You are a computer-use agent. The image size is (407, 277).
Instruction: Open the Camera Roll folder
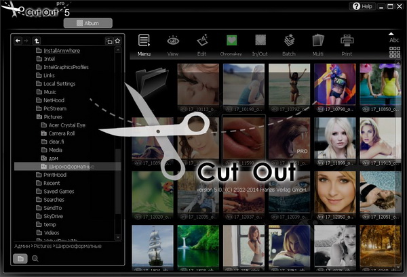(61, 133)
